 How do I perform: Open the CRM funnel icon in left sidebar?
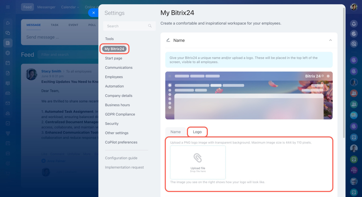click(x=8, y=133)
